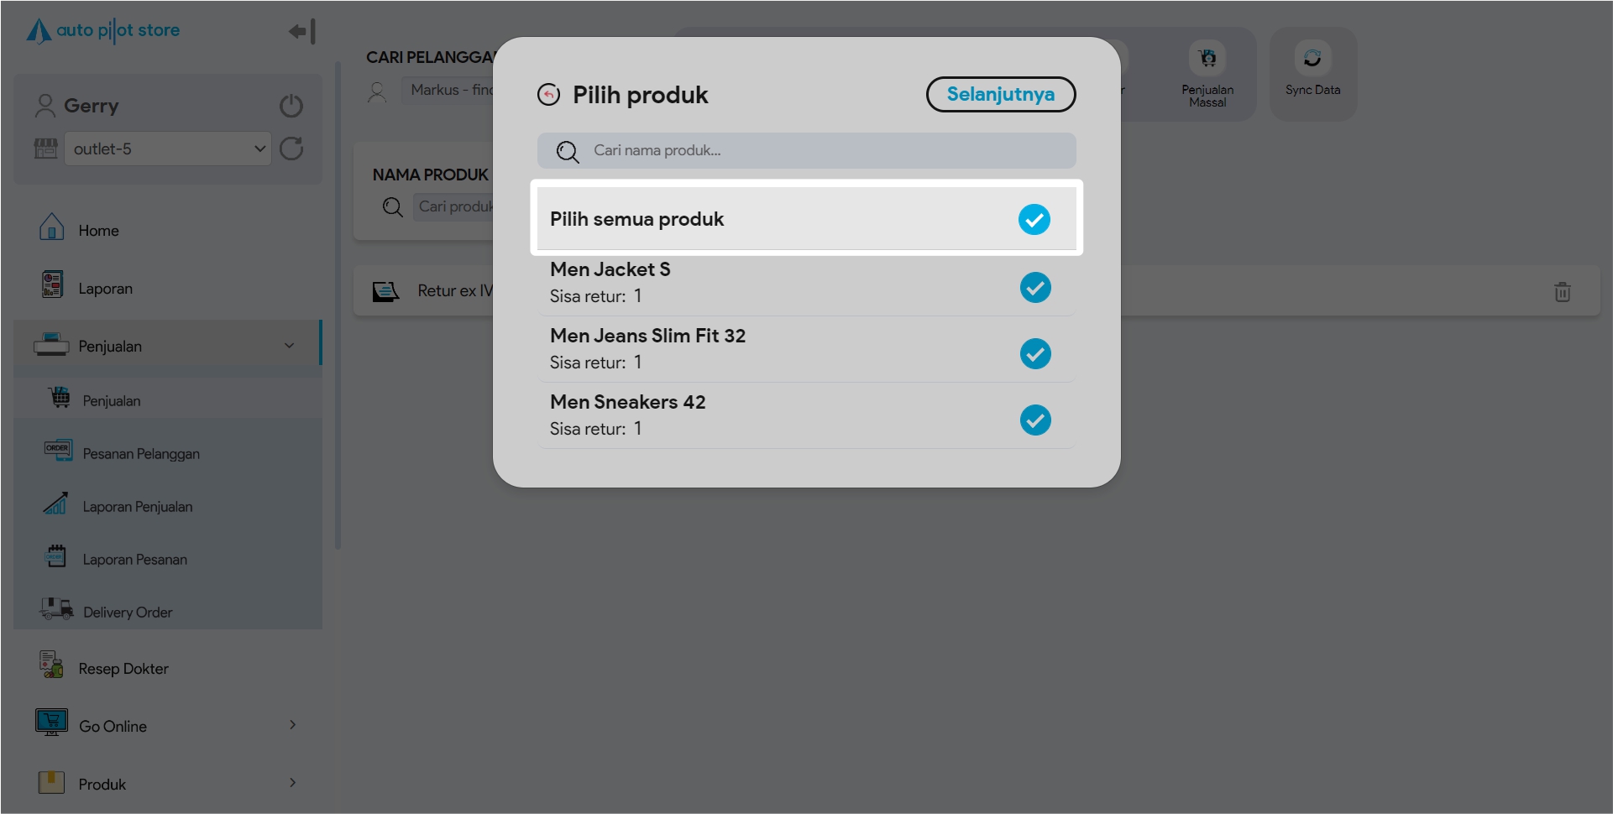Collapse the sidebar with the arrow icon
This screenshot has height=814, width=1613.
(302, 32)
